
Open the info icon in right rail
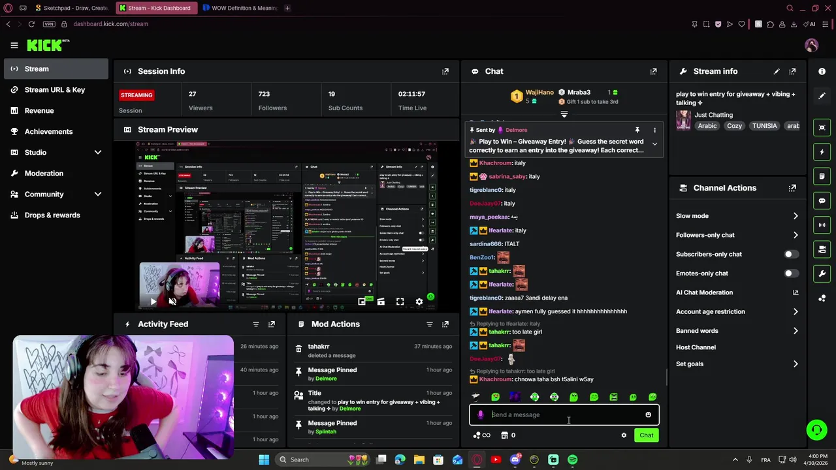coord(822,71)
